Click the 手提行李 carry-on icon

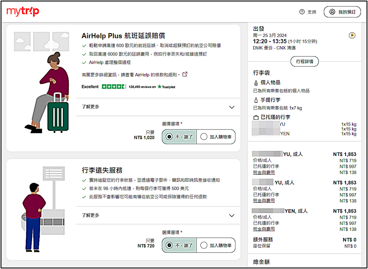(x=256, y=100)
